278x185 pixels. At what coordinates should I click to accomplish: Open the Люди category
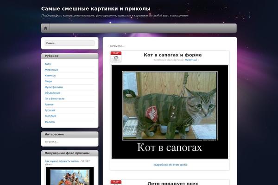click(48, 81)
